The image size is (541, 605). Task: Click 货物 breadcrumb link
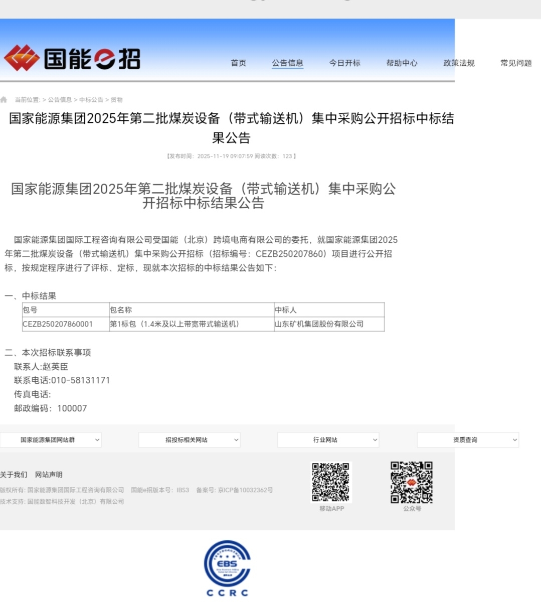116,100
